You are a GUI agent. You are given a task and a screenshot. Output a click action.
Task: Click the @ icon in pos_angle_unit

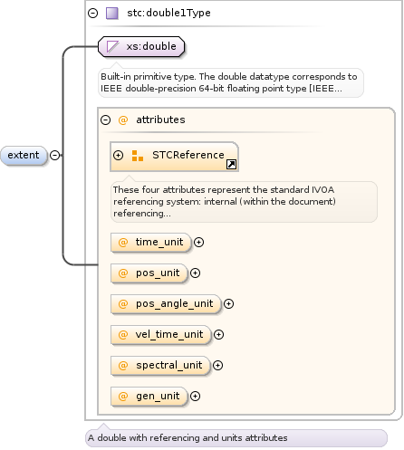point(123,304)
